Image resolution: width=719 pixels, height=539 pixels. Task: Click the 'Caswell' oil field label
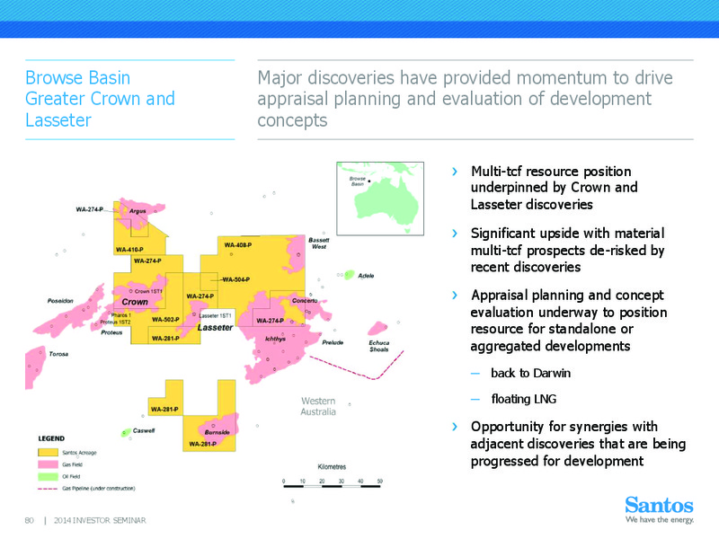(x=144, y=431)
